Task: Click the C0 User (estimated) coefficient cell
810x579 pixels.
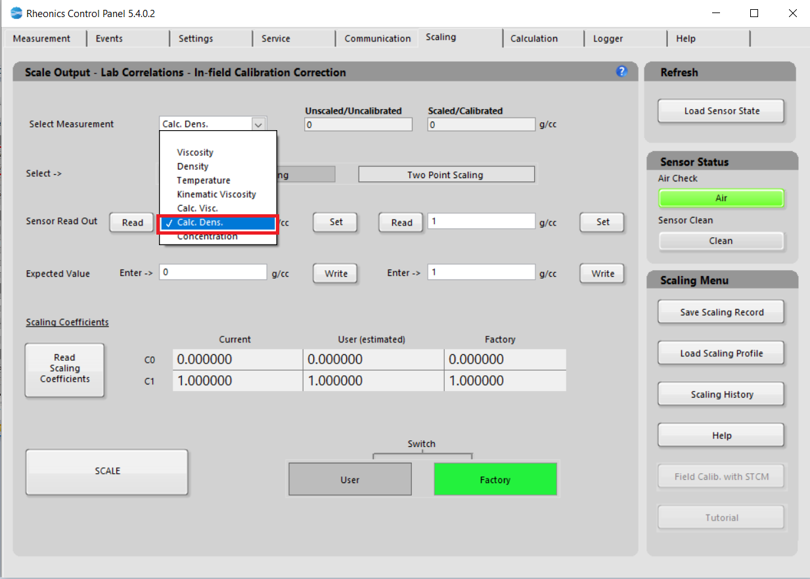Action: (x=373, y=359)
